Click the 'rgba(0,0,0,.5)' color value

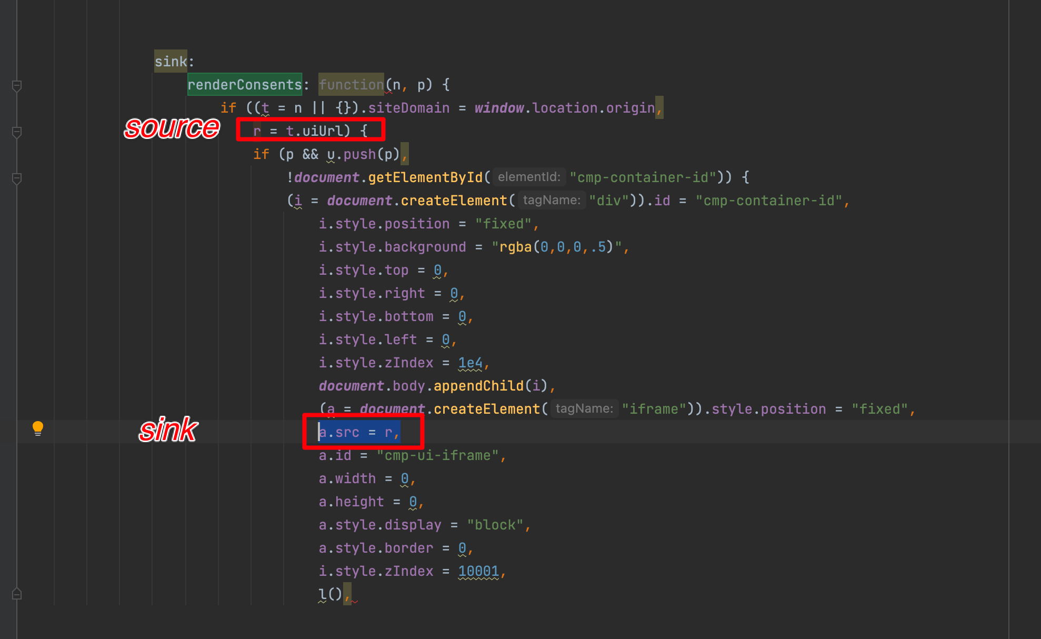point(556,247)
